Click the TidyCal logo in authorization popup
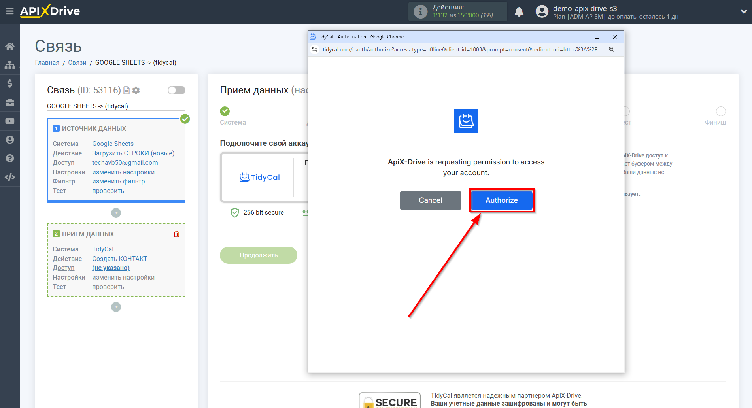This screenshot has width=752, height=408. click(x=466, y=121)
